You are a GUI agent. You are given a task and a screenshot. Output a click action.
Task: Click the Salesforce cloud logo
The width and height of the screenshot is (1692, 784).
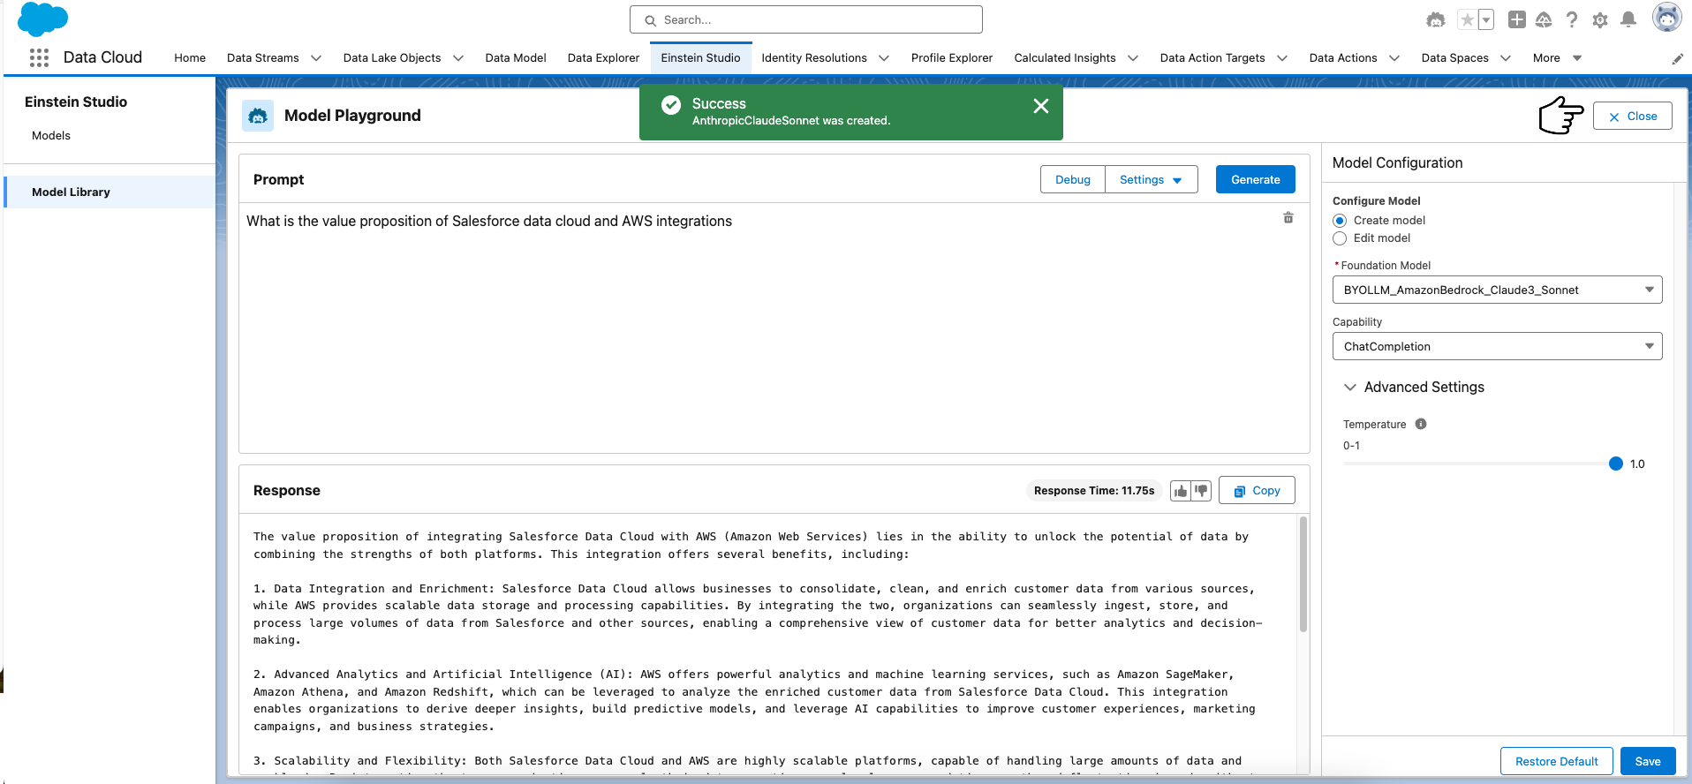42,19
